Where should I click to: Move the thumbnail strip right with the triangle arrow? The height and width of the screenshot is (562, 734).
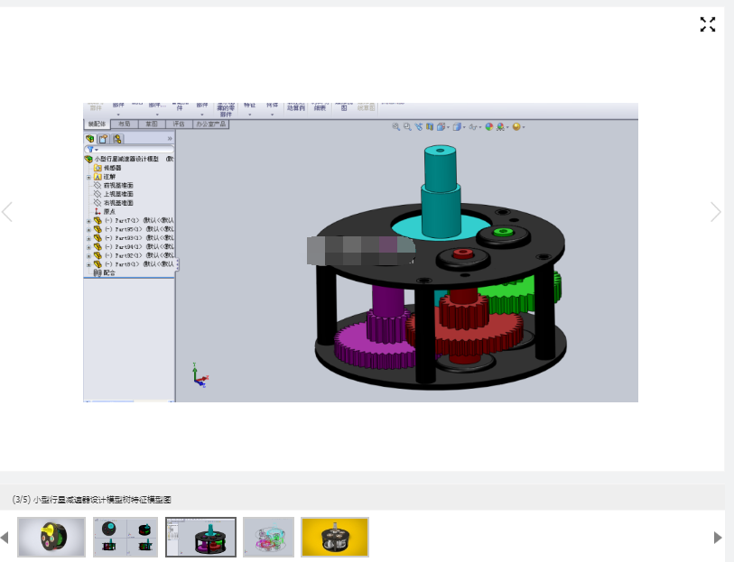tap(718, 538)
